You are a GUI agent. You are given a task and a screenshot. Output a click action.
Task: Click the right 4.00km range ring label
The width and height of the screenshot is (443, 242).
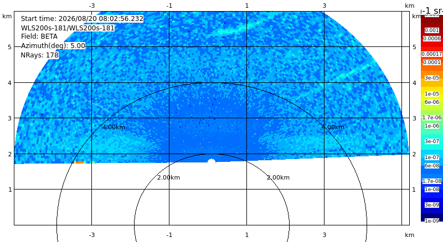pos(333,127)
